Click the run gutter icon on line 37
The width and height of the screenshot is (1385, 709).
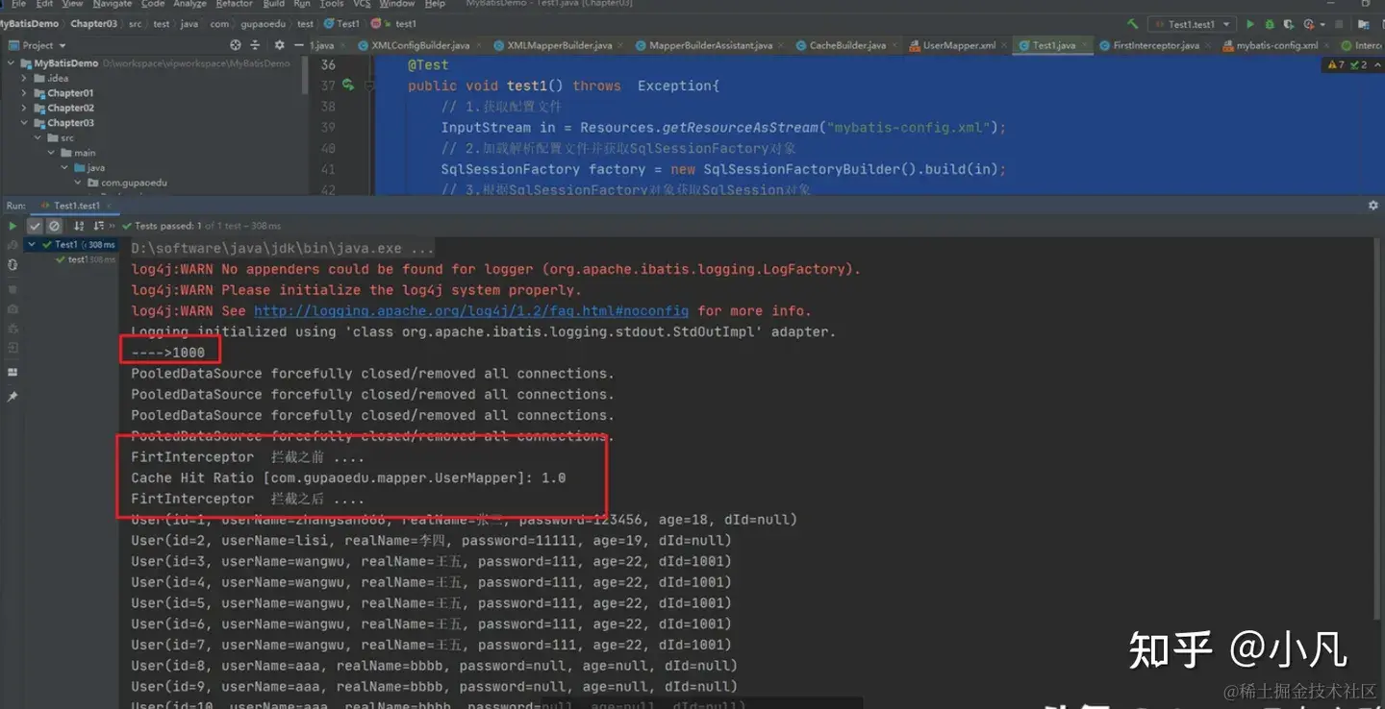coord(348,86)
